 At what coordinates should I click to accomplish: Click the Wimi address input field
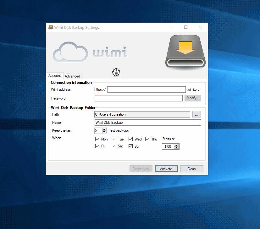[146, 89]
